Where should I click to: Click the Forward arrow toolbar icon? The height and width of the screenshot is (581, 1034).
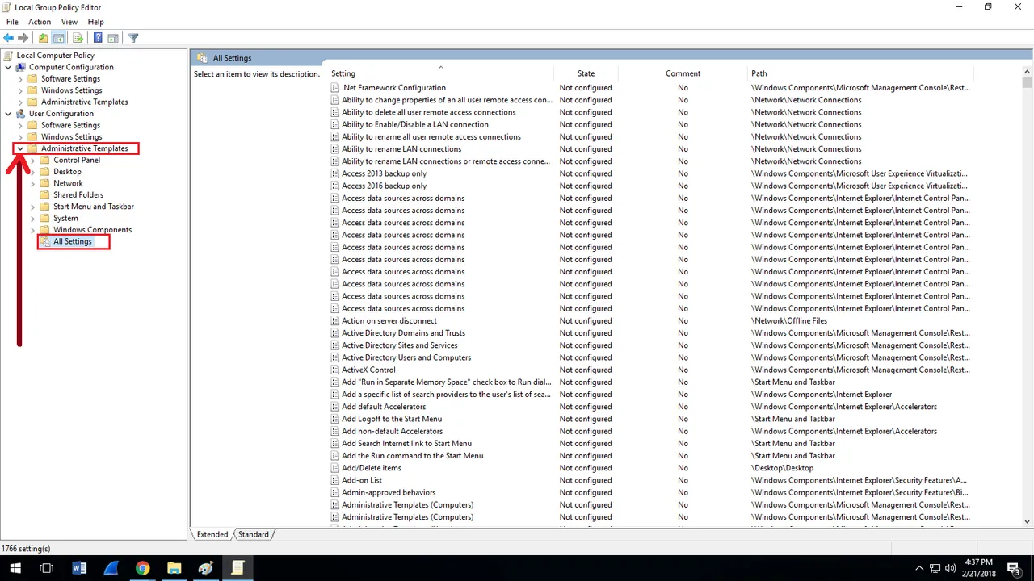(x=24, y=38)
